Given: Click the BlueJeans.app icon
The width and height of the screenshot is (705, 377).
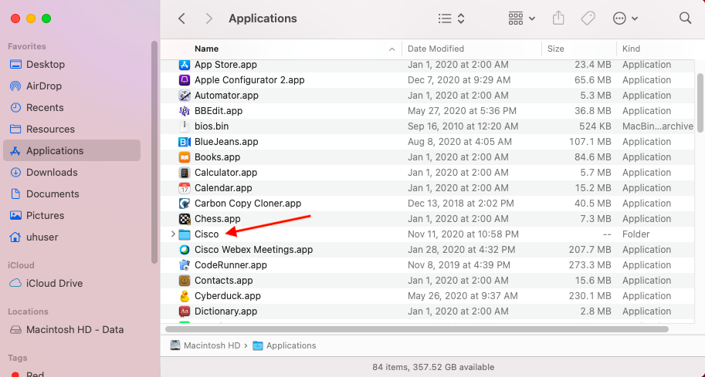Looking at the screenshot, I should click(x=185, y=142).
